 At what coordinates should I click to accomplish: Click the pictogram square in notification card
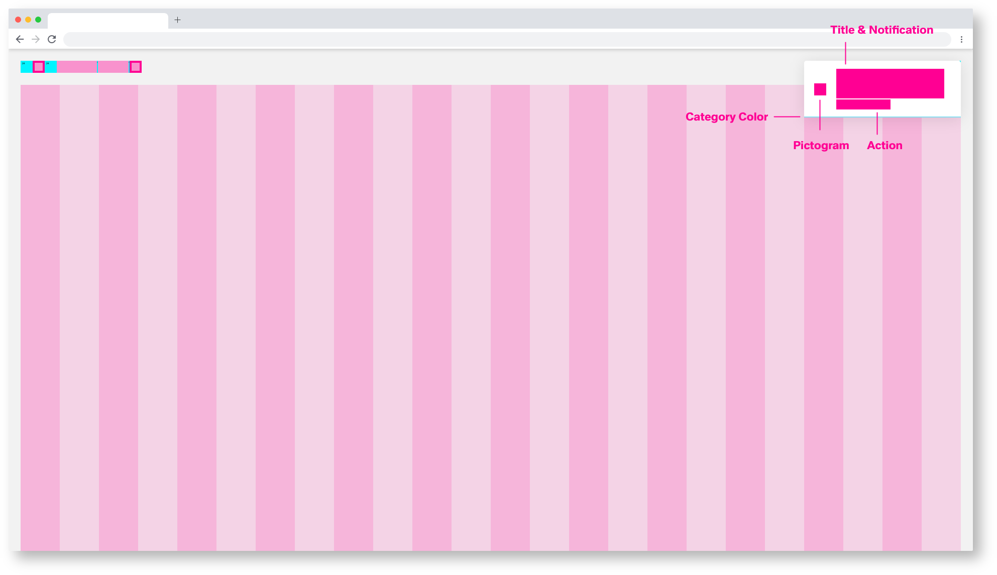click(820, 89)
